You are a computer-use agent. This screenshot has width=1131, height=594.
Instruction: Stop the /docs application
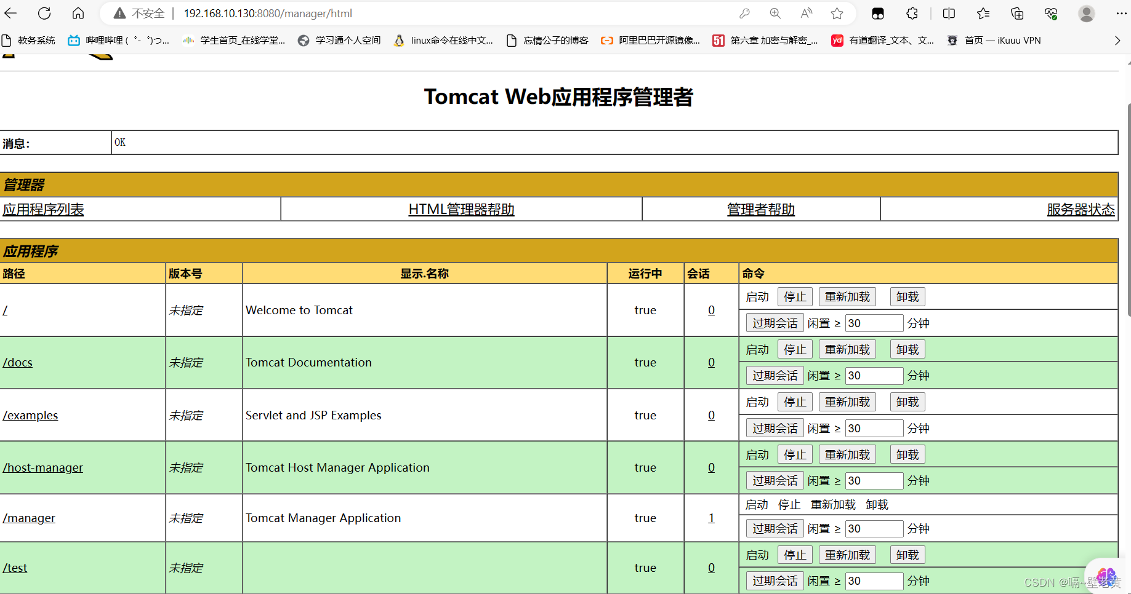(795, 350)
